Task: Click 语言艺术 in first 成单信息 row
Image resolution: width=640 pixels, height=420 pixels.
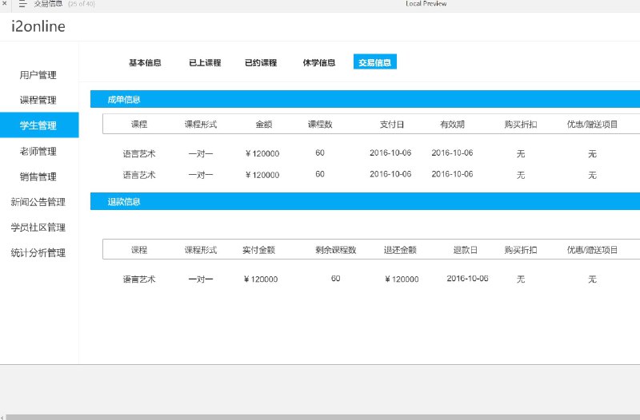Action: 139,153
